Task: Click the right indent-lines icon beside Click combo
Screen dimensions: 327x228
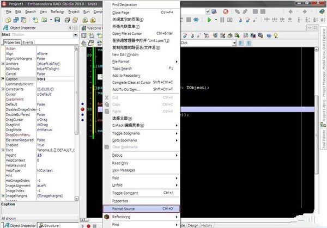Action: [249, 43]
